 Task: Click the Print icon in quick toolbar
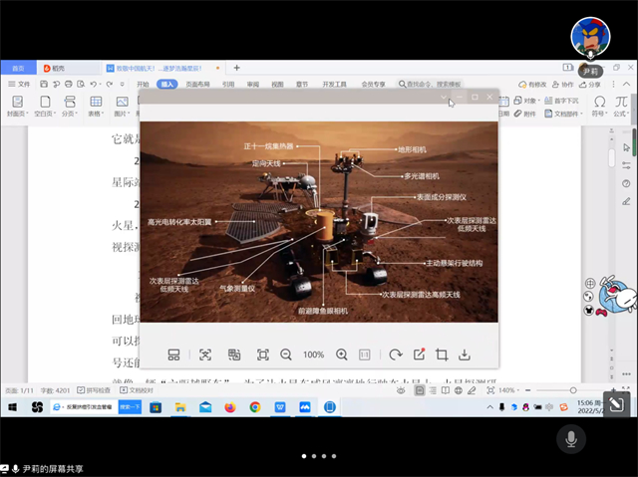(x=69, y=84)
